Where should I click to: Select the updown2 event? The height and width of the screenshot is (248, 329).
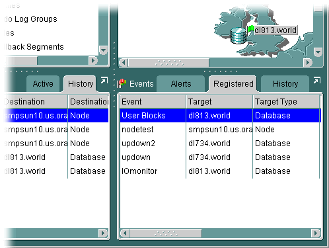pyautogui.click(x=138, y=144)
